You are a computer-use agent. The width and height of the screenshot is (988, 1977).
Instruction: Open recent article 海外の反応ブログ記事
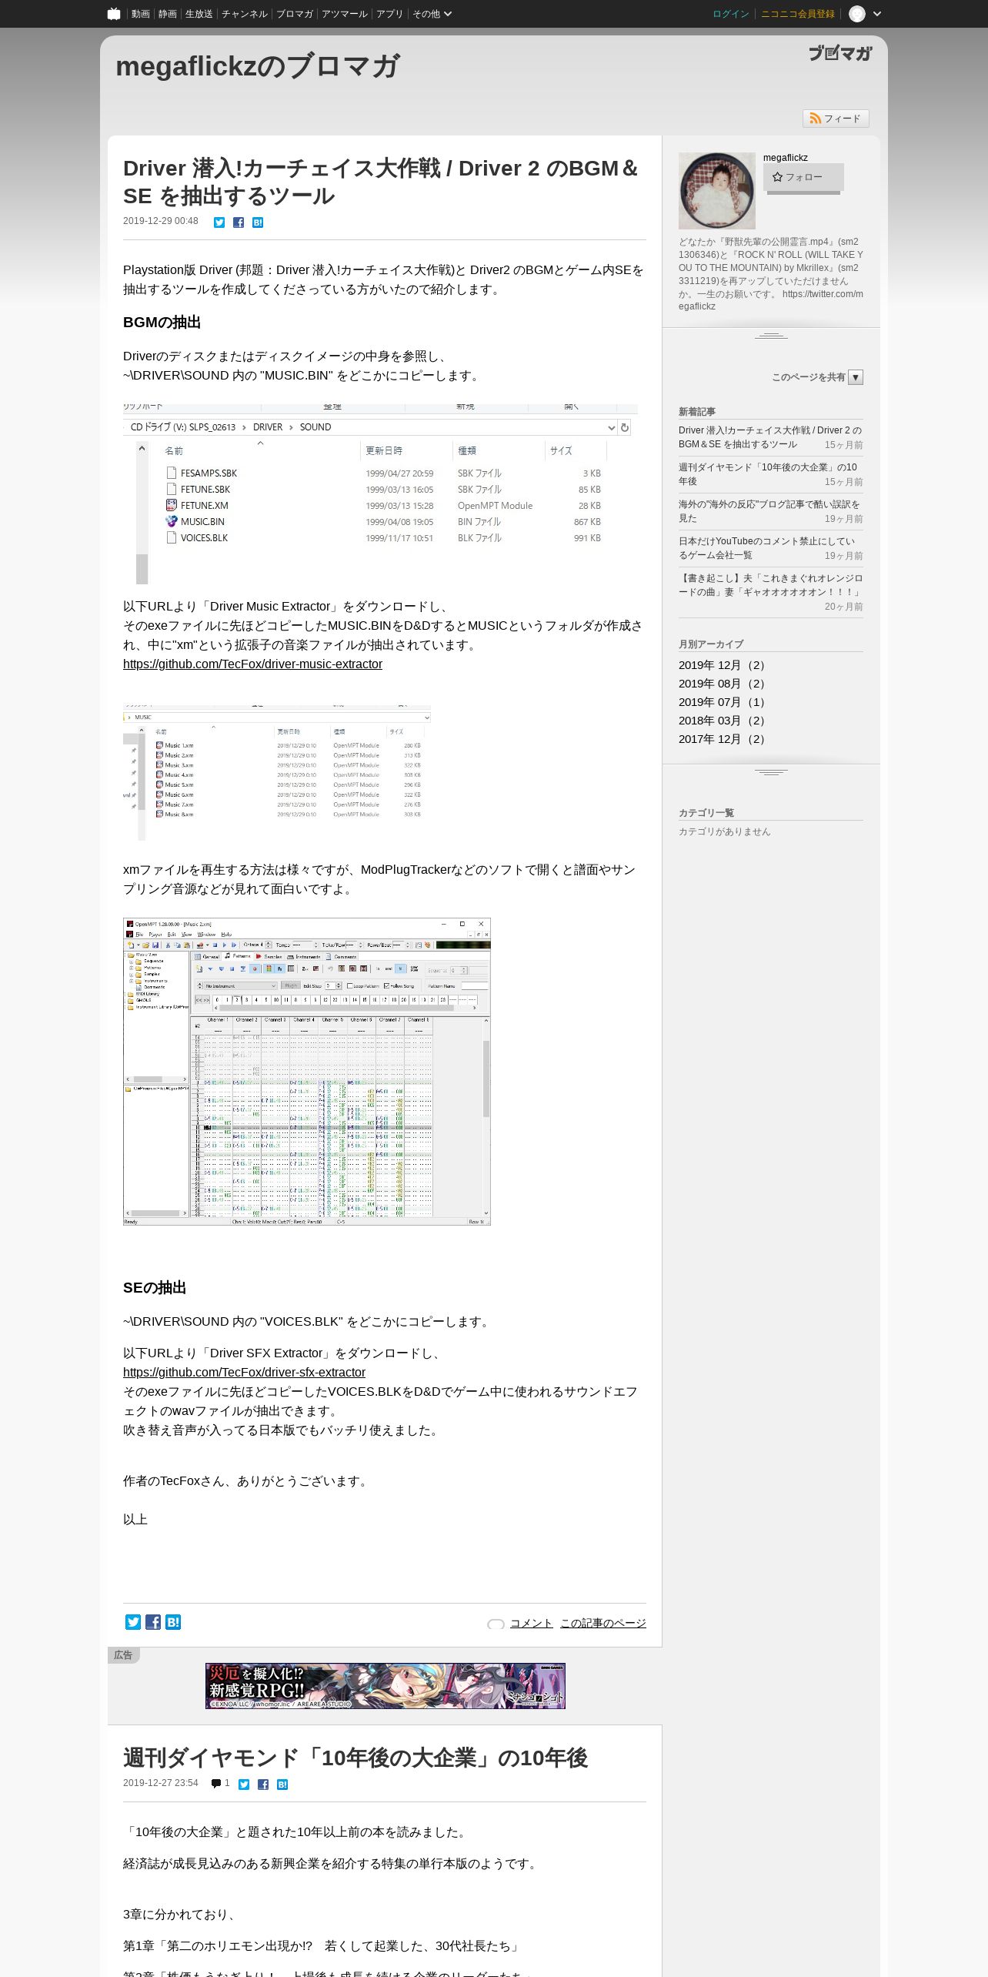click(x=770, y=511)
